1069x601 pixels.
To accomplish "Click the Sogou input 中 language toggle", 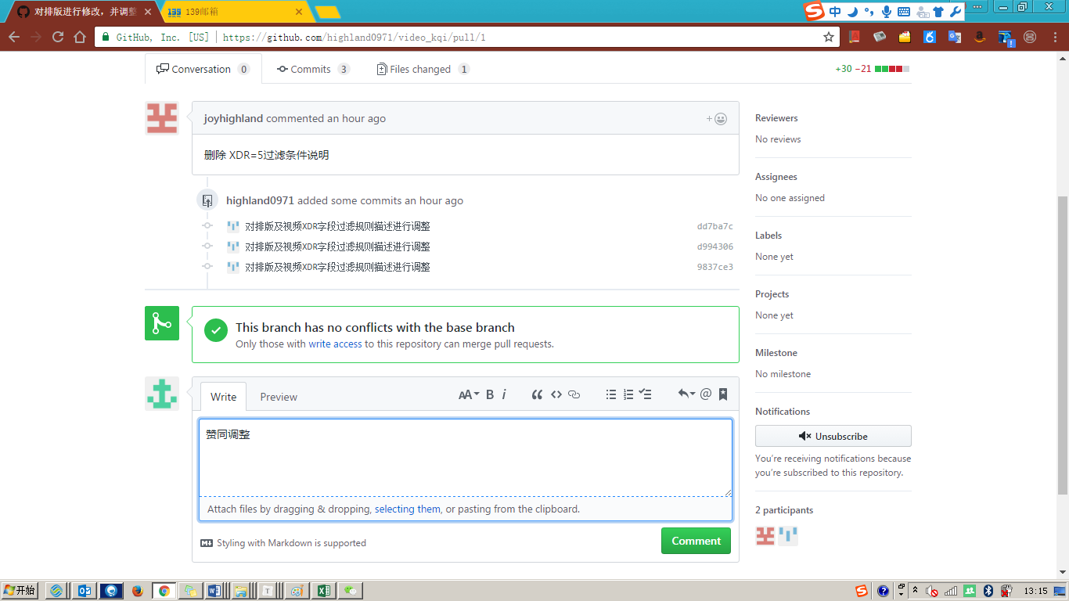I will click(835, 11).
